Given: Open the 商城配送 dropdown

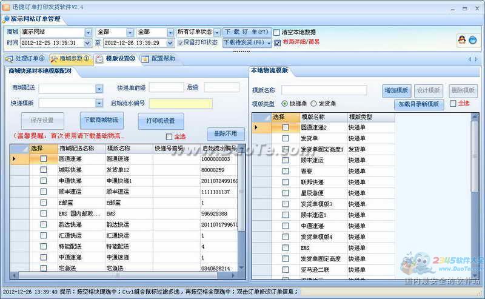Looking at the screenshot, I should coord(99,89).
